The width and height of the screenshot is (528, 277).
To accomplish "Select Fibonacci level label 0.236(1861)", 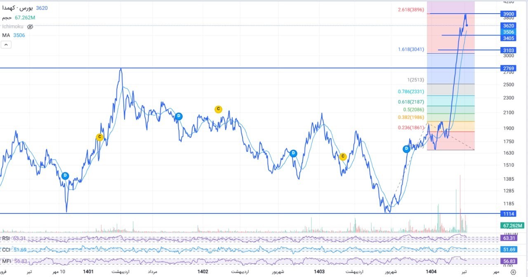I will coord(411,128).
